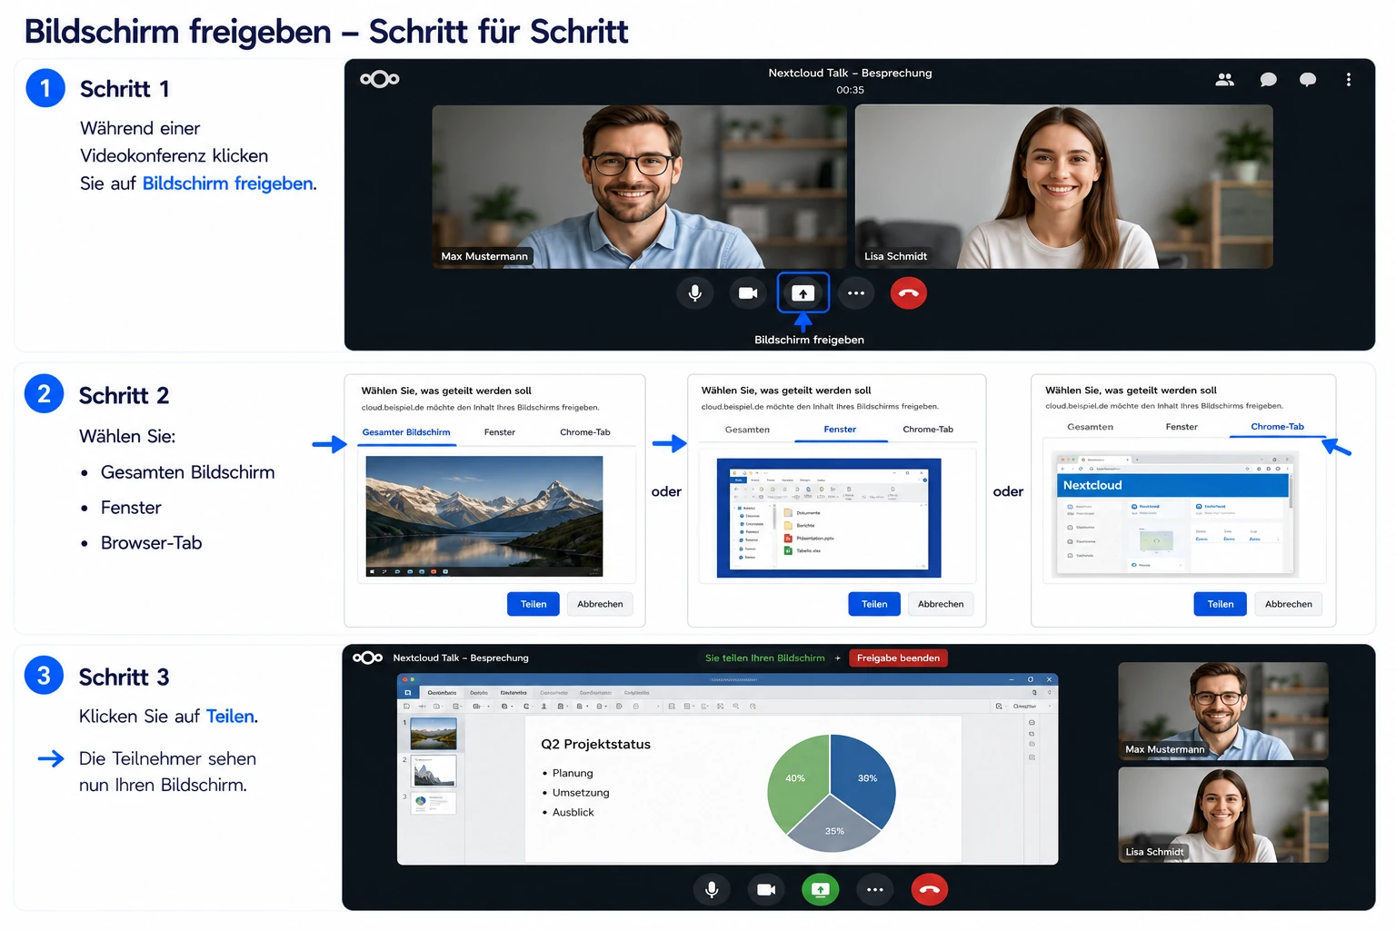Screen dimensions: 1396x930
Task: Click the Planung bullet on the slide
Action: point(573,774)
